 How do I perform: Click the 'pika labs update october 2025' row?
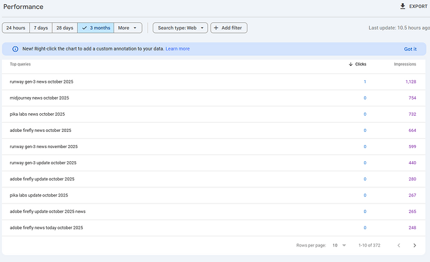[39, 195]
